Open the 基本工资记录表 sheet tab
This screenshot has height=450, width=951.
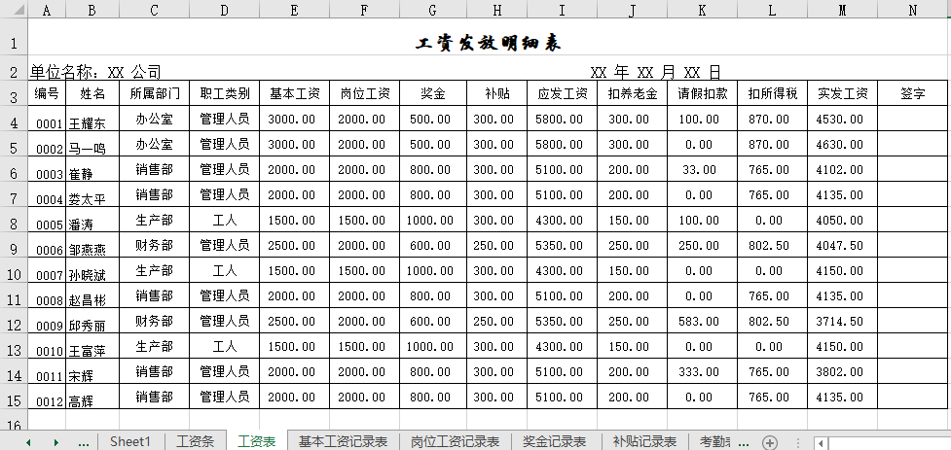(x=343, y=441)
